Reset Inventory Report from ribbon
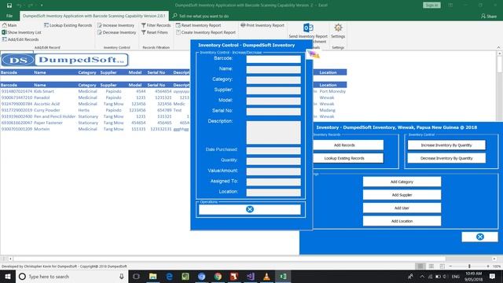 (198, 25)
